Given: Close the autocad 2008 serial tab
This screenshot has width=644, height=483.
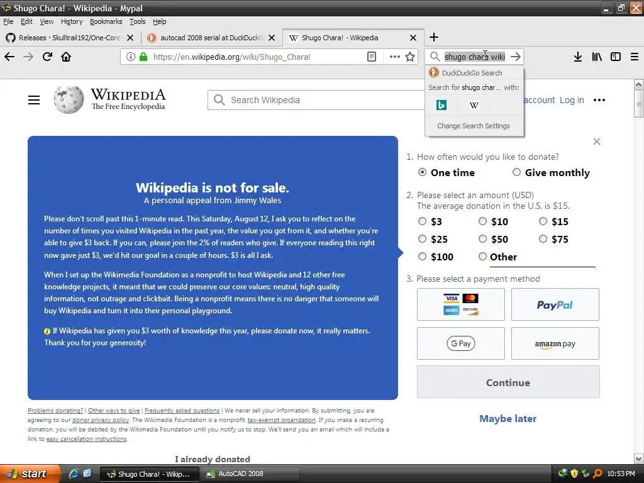Looking at the screenshot, I should coord(272,38).
